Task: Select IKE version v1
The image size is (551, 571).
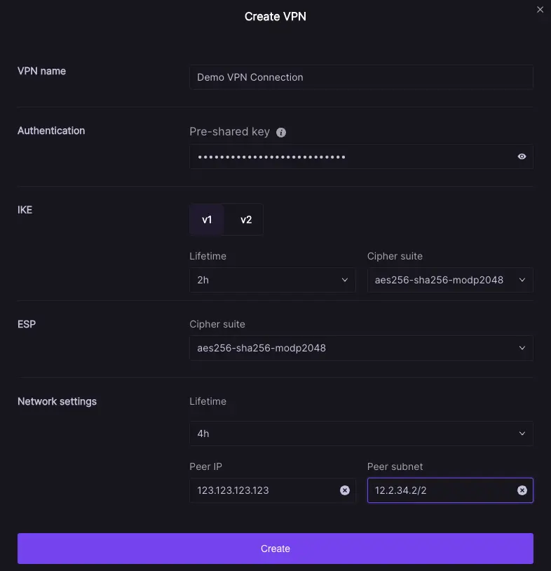Action: tap(207, 220)
